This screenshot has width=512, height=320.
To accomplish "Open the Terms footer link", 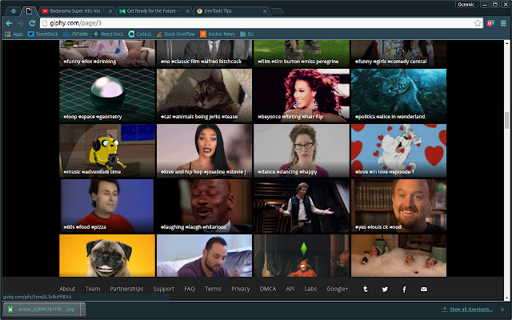I will pyautogui.click(x=213, y=289).
